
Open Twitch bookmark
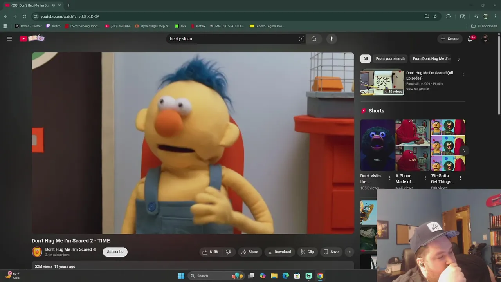point(53,26)
